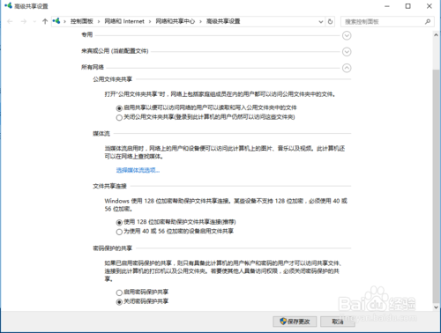Maximize the 高级共享设置 window
Viewport: 441px width, 333px height.
click(408, 6)
